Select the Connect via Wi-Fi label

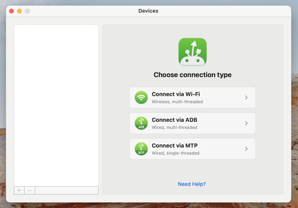click(176, 94)
